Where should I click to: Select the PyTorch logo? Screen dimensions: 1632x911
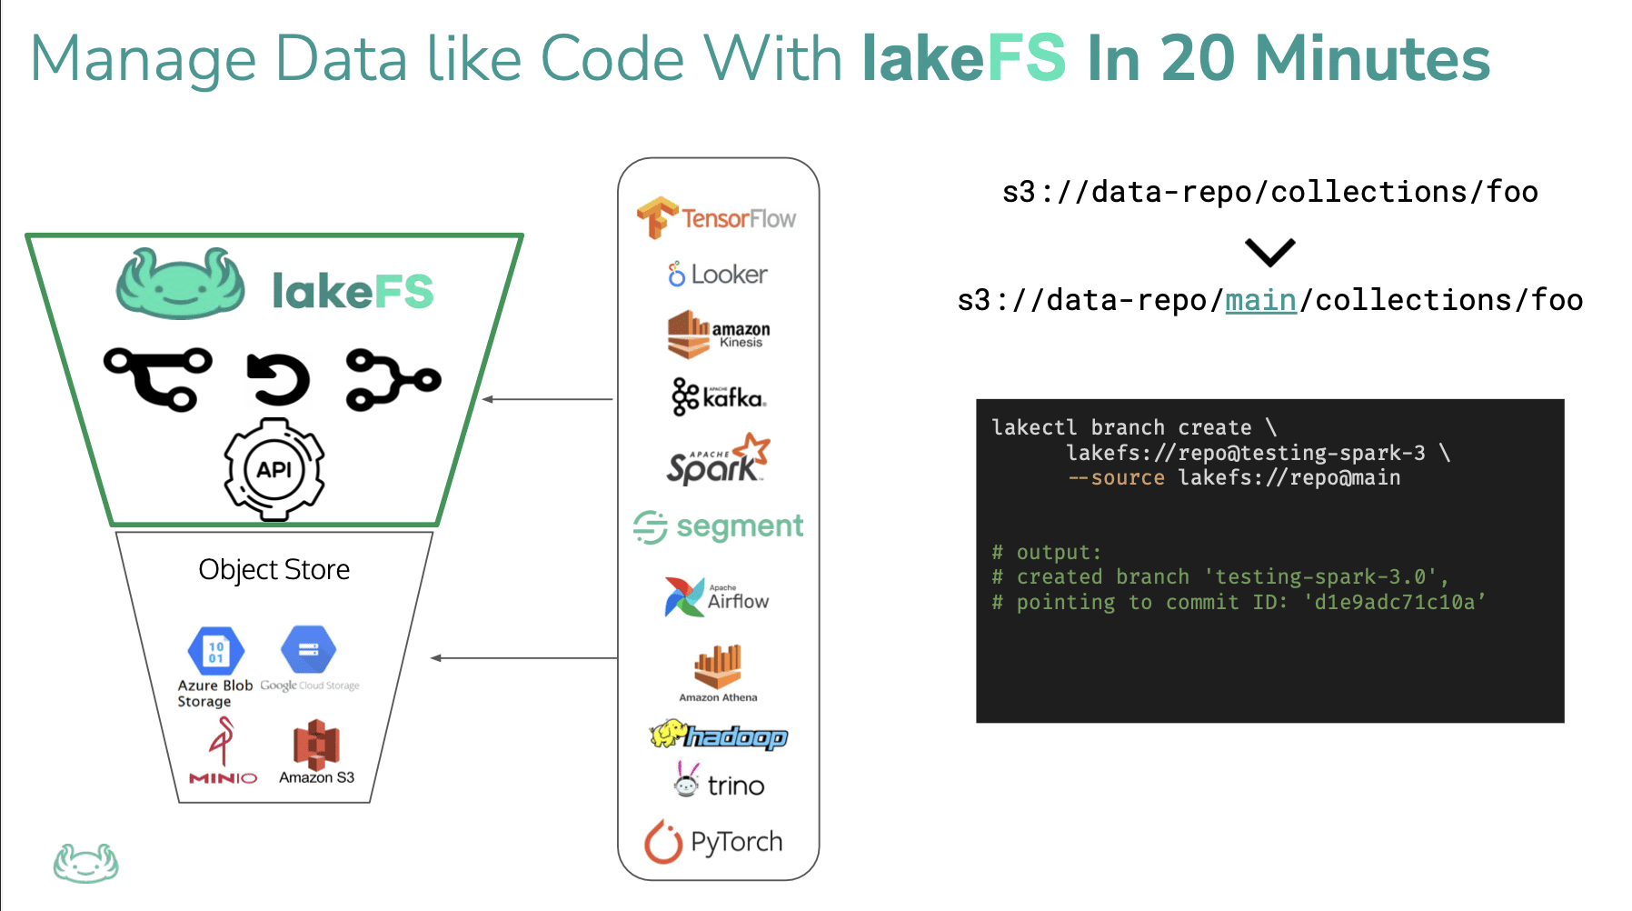click(714, 842)
